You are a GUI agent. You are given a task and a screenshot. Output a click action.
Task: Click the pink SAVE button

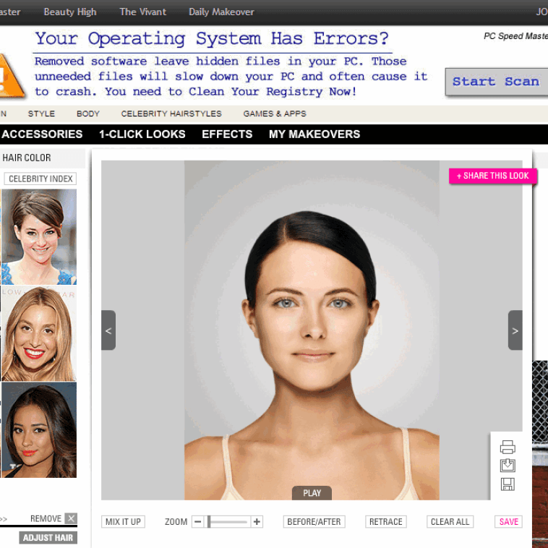[x=508, y=521]
